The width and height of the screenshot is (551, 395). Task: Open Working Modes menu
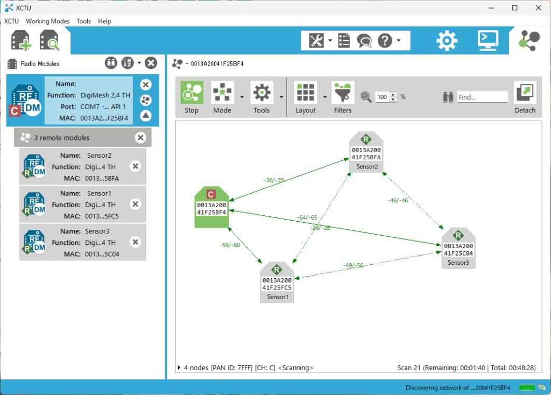(x=48, y=21)
